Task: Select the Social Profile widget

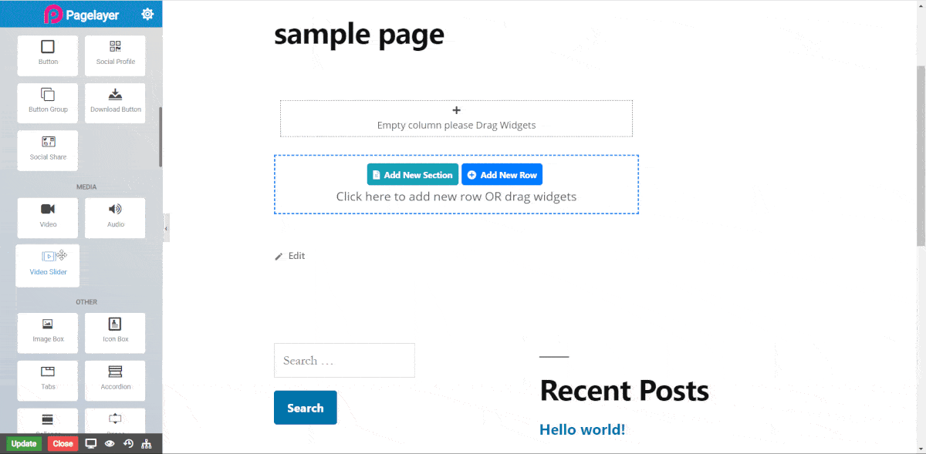Action: (114, 55)
